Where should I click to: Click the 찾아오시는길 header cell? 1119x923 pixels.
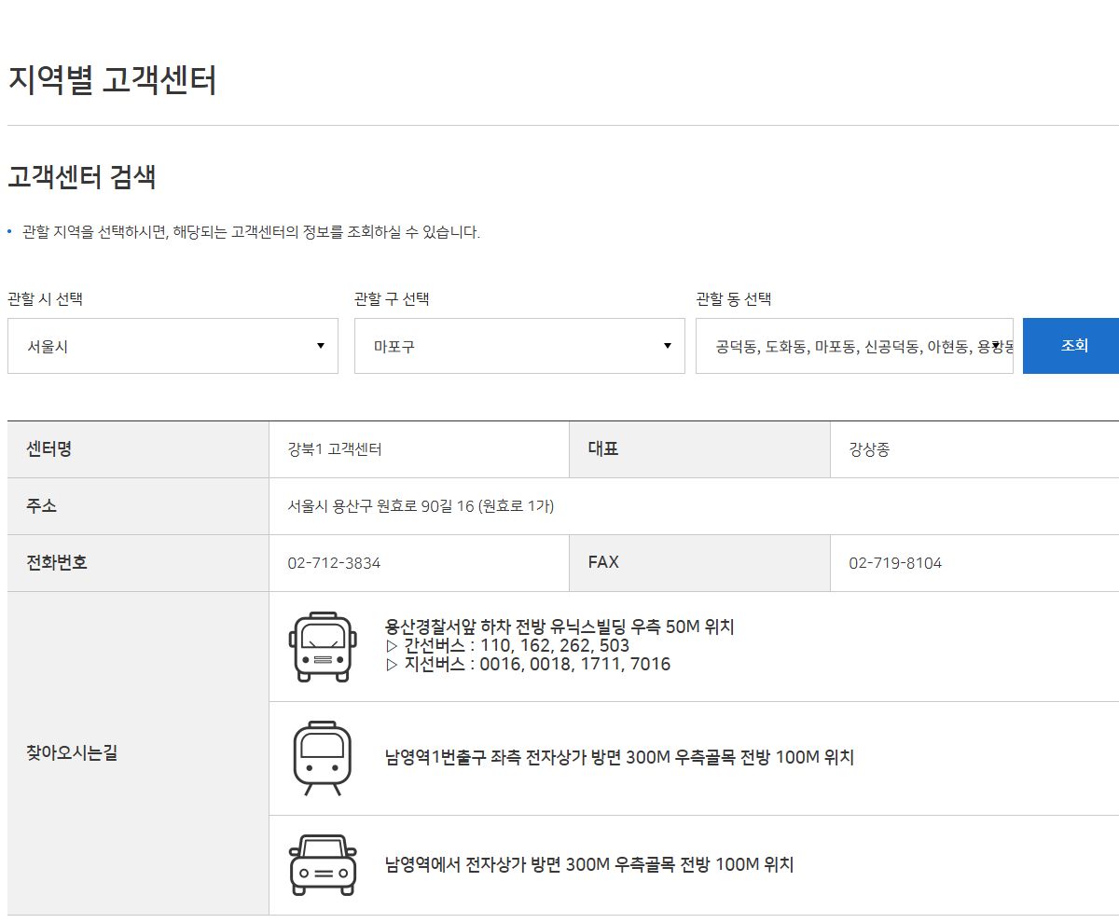[138, 753]
